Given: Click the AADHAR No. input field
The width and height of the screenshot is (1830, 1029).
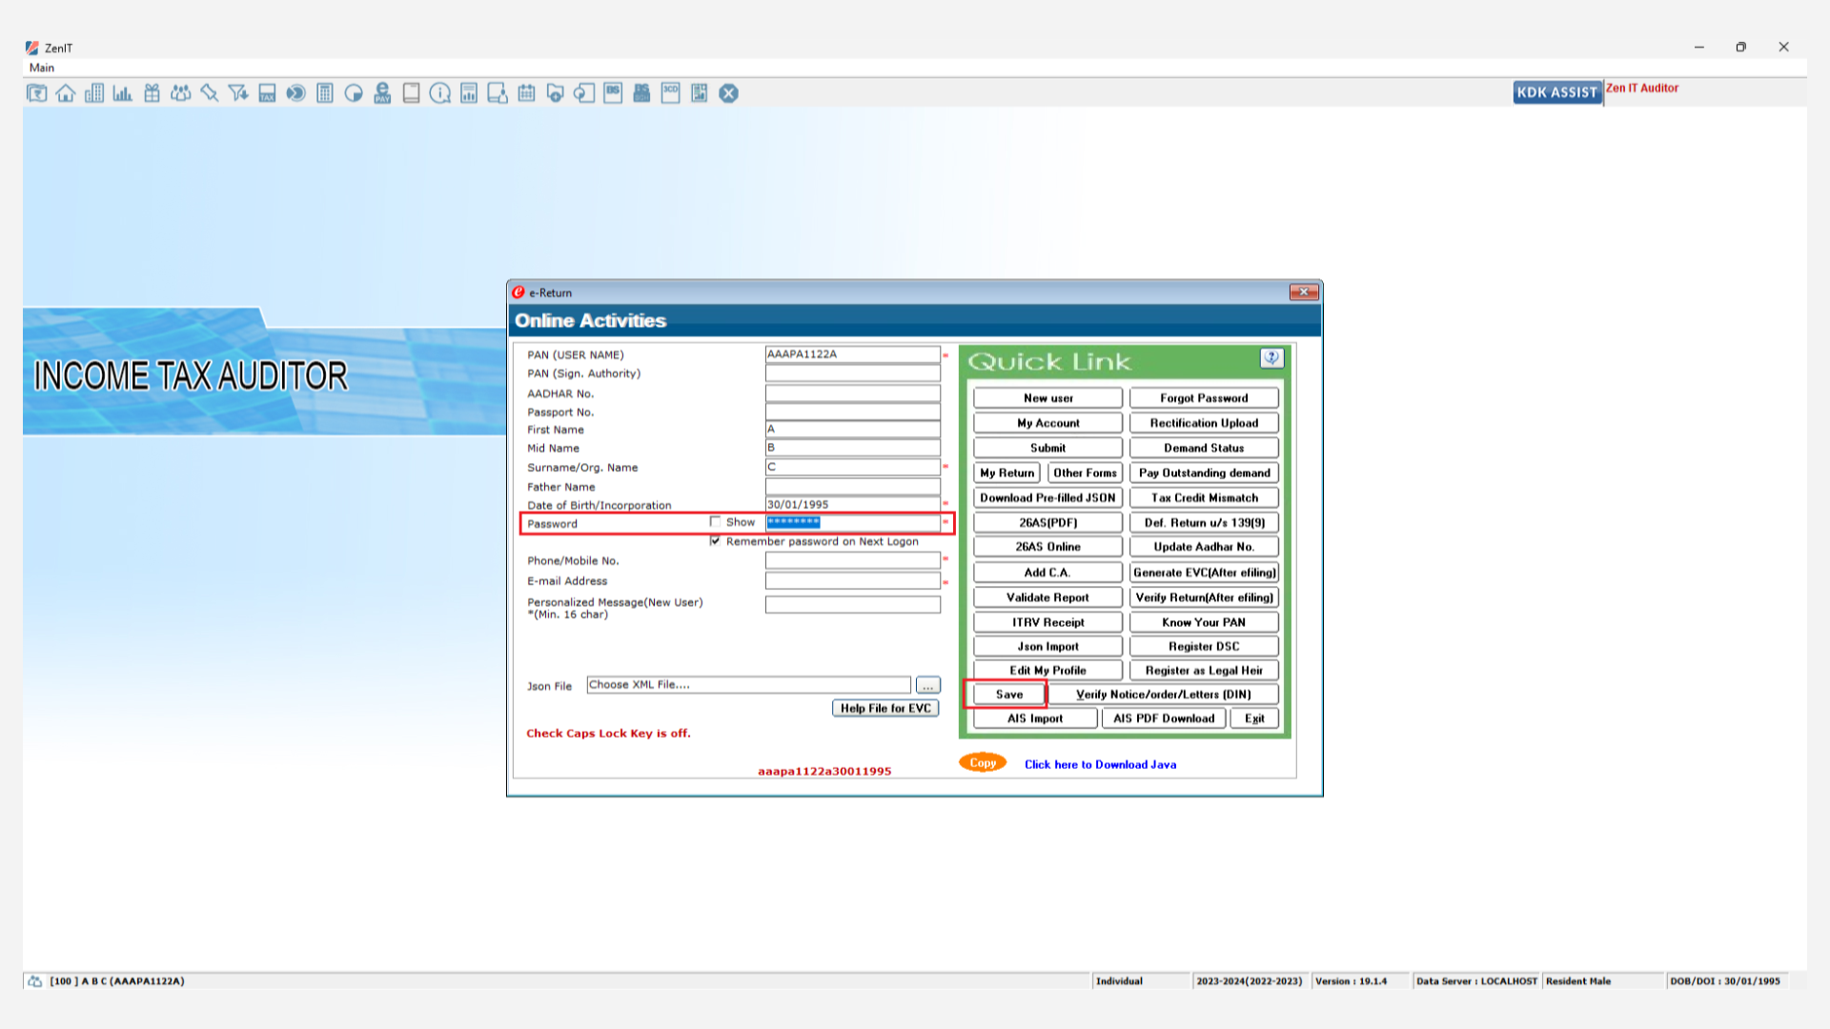Looking at the screenshot, I should point(852,393).
